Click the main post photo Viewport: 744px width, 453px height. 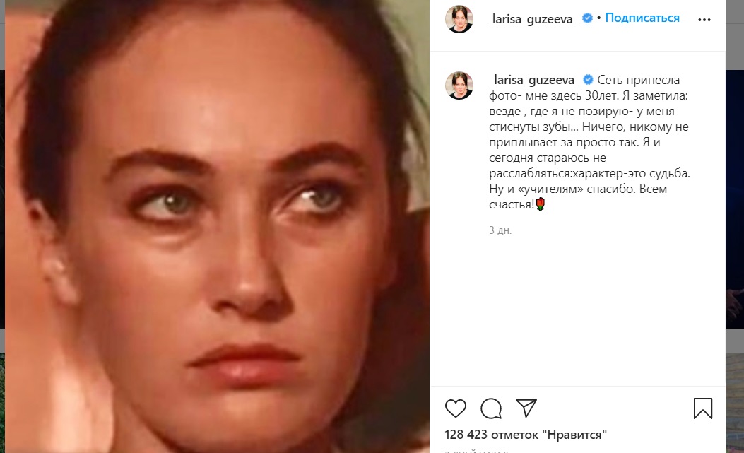click(217, 226)
